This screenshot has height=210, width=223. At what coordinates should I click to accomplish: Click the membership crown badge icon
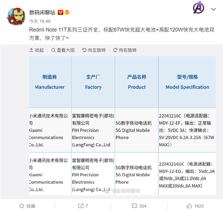[67, 13]
